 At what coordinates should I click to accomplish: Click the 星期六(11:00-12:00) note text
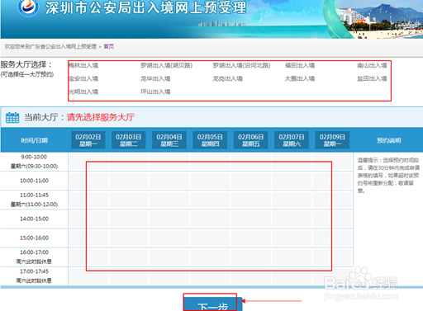tap(34, 205)
